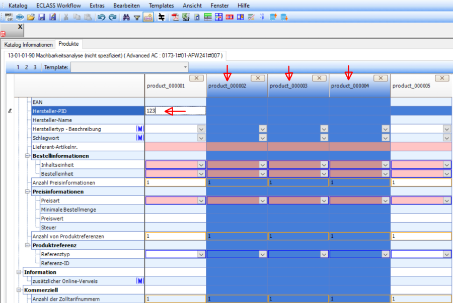The width and height of the screenshot is (453, 303).
Task: Open the Schlagwort dropdown for product_000002
Action: click(x=262, y=137)
